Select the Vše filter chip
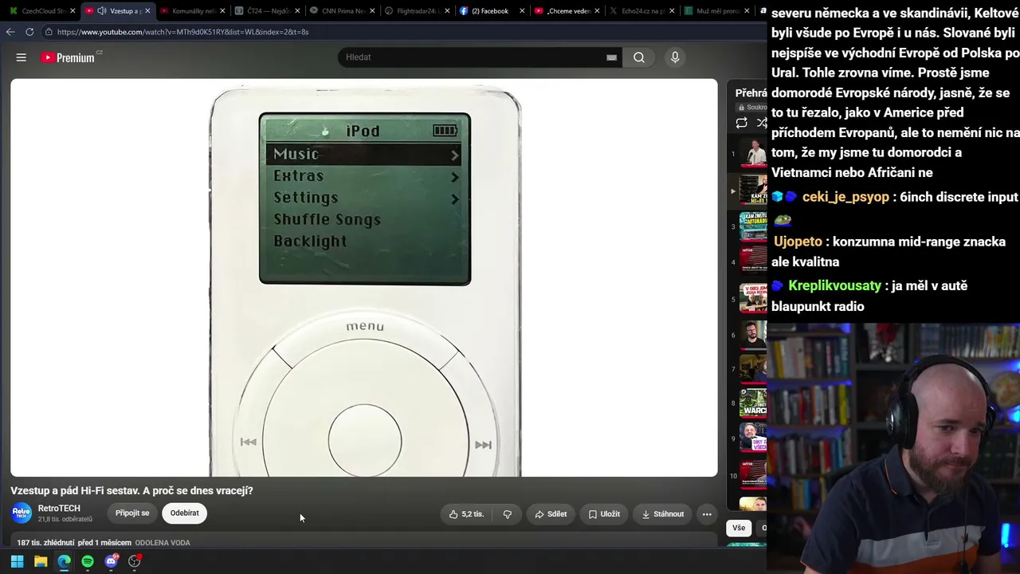The height and width of the screenshot is (574, 1020). point(739,528)
